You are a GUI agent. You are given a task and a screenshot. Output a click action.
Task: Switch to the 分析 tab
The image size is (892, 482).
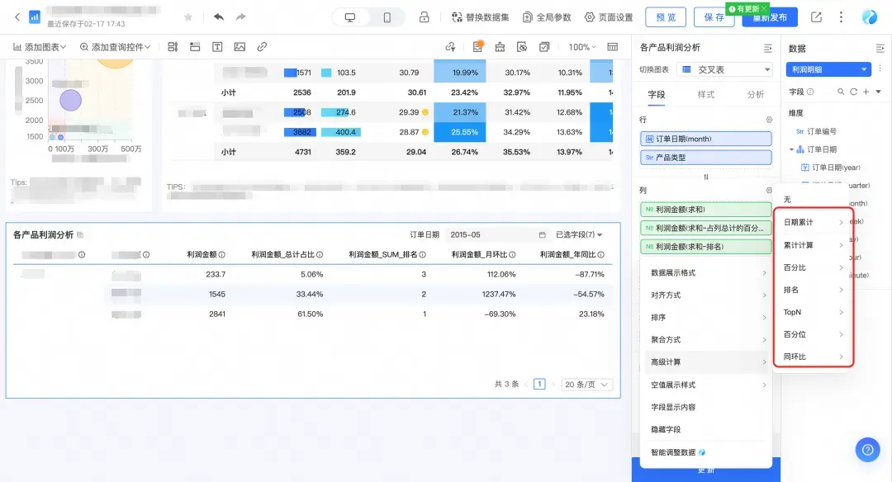pos(756,94)
